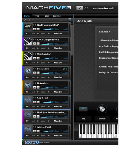Click the lock icon on 115-Electro
This screenshot has height=166, width=138.
pos(64,69)
